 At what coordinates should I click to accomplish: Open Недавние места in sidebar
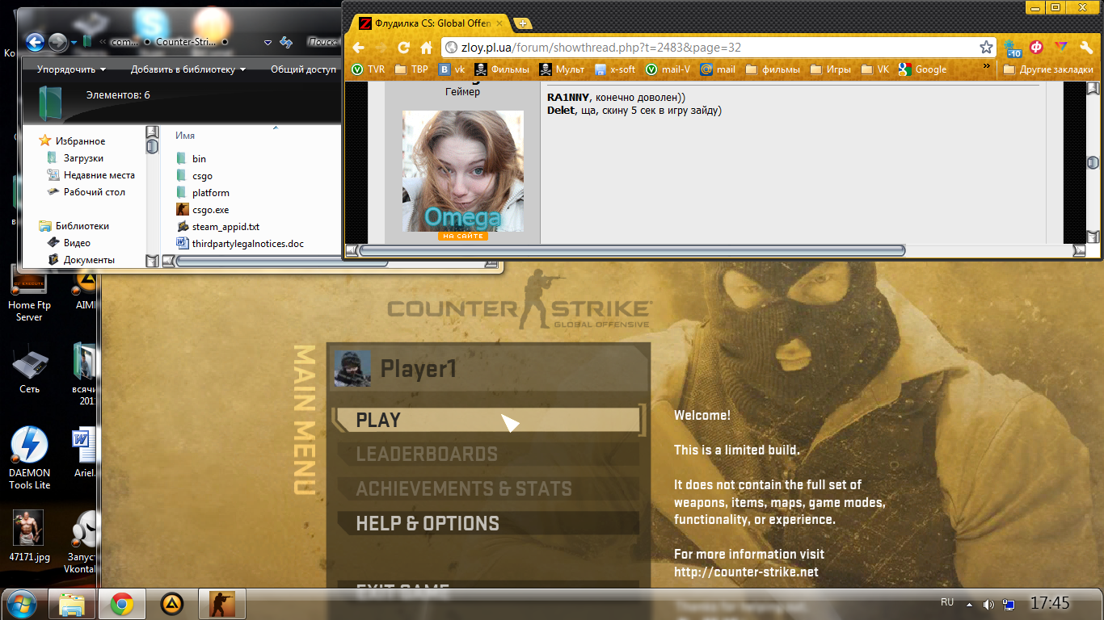[x=91, y=175]
